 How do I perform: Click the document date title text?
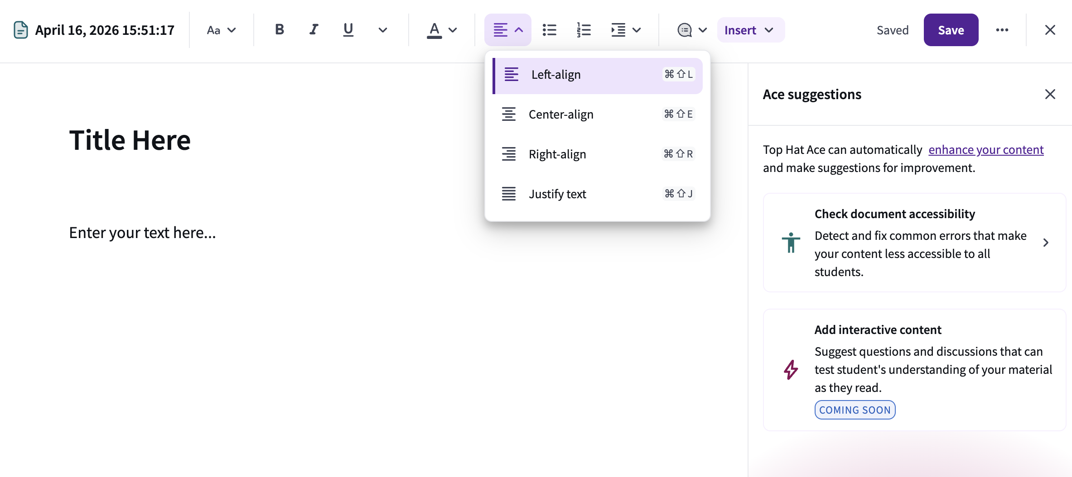[x=105, y=30]
